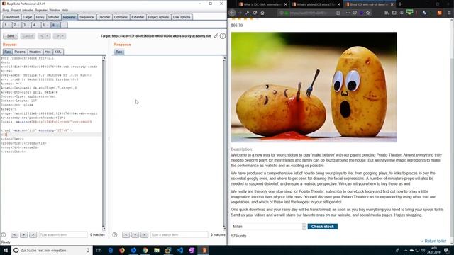The image size is (454, 255).
Task: Open Firefox from taskbar
Action: click(122, 250)
